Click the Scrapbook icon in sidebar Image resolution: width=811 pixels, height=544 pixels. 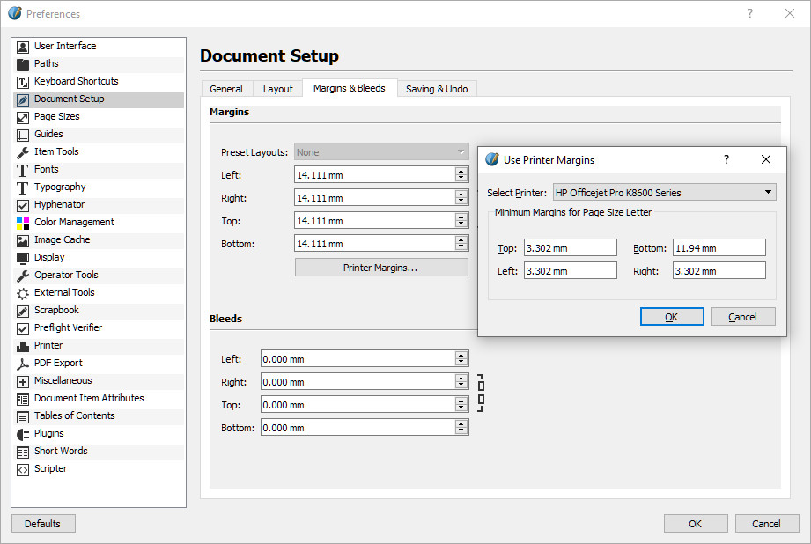click(x=23, y=310)
